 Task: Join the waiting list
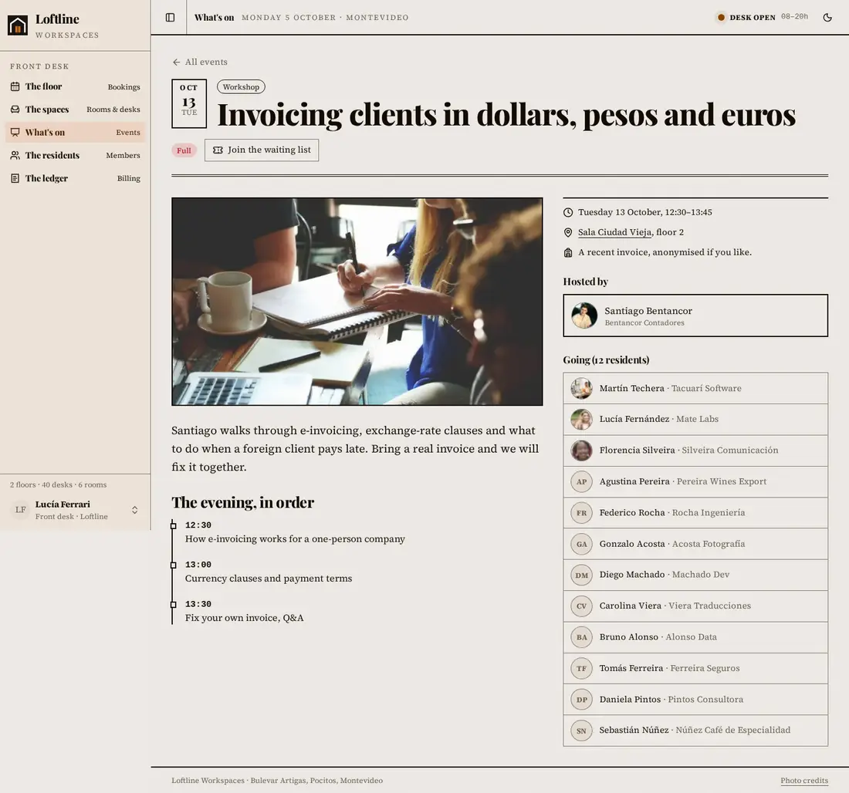click(x=262, y=150)
